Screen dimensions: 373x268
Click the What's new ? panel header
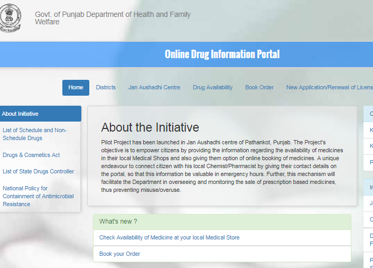pyautogui.click(x=222, y=221)
